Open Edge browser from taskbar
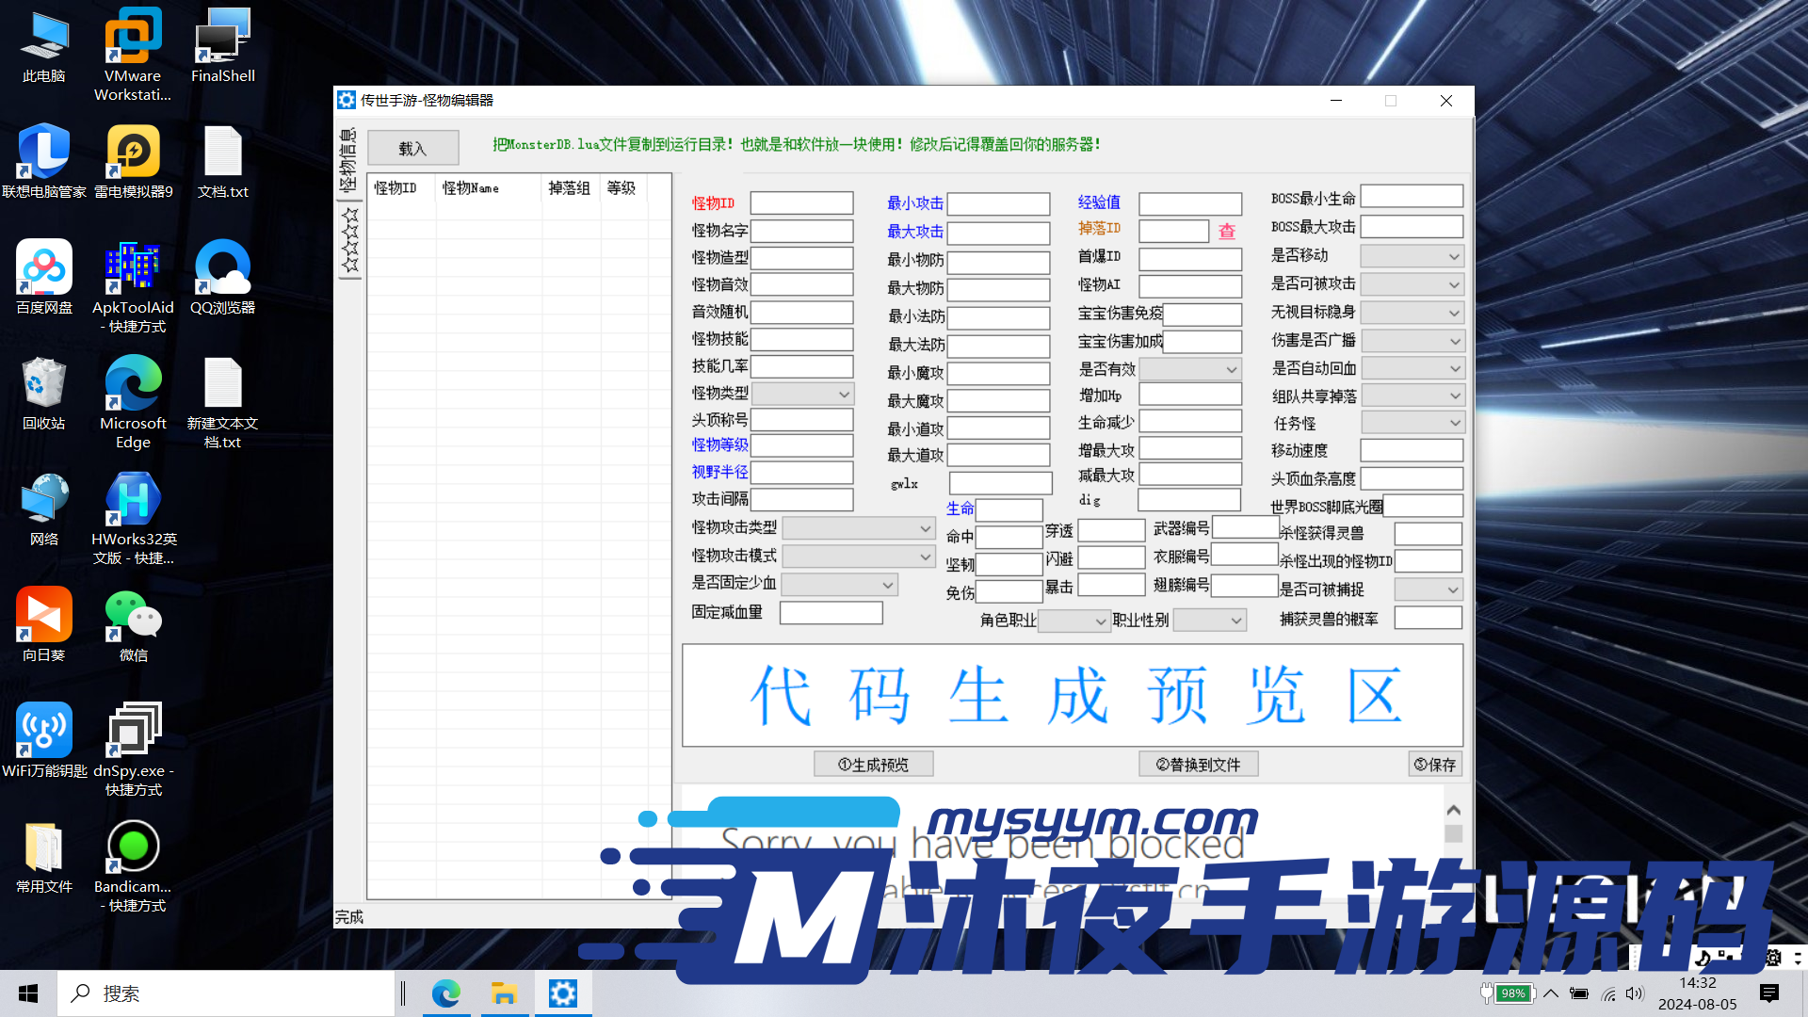This screenshot has width=1808, height=1017. pyautogui.click(x=446, y=993)
